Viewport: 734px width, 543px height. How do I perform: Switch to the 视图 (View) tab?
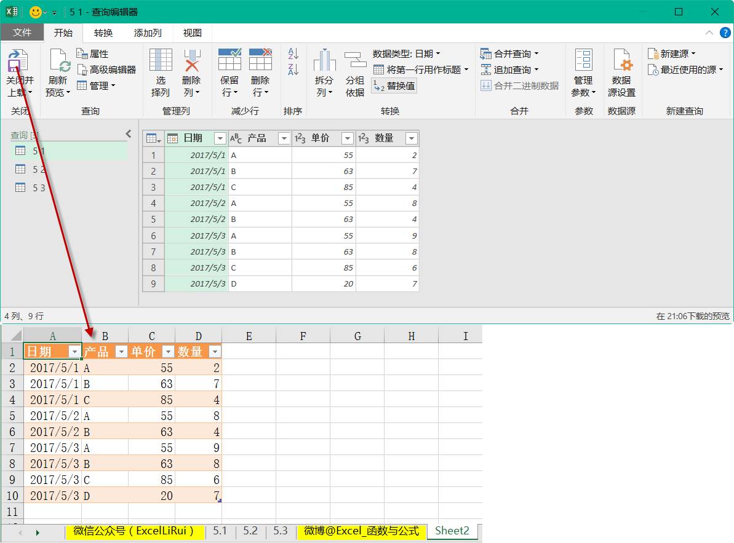tap(193, 33)
